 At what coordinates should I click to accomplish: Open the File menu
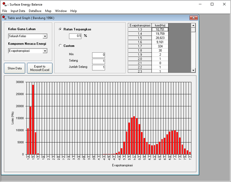tap(5, 11)
